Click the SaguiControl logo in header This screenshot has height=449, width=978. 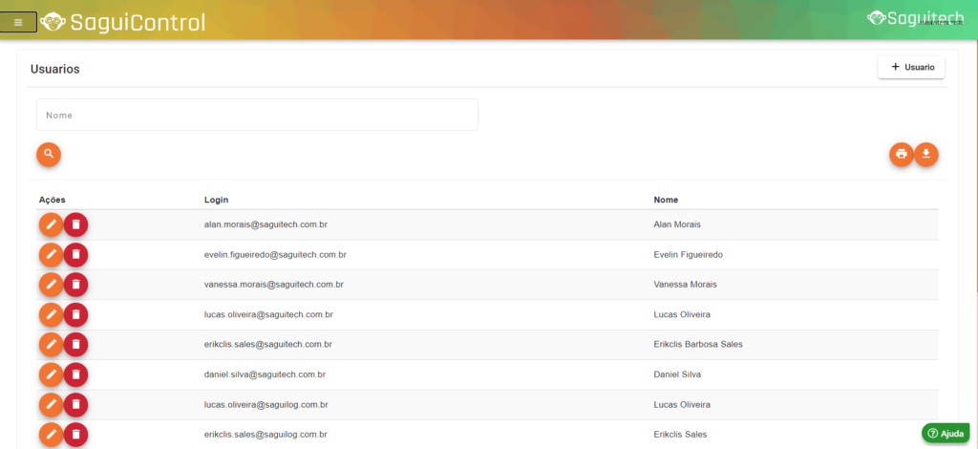pos(123,21)
